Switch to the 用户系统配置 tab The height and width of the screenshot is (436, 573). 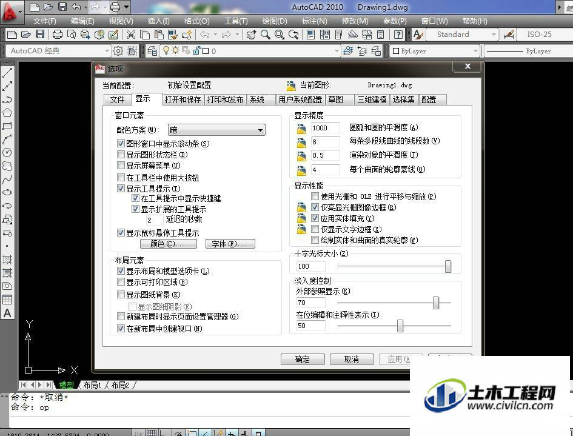(x=300, y=99)
